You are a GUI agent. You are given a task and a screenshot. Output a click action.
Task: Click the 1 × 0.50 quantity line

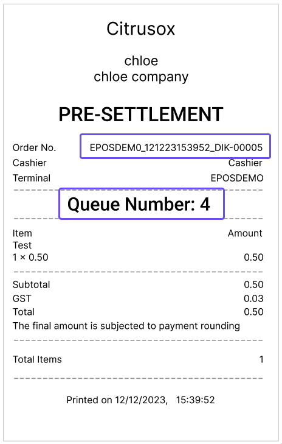30,258
